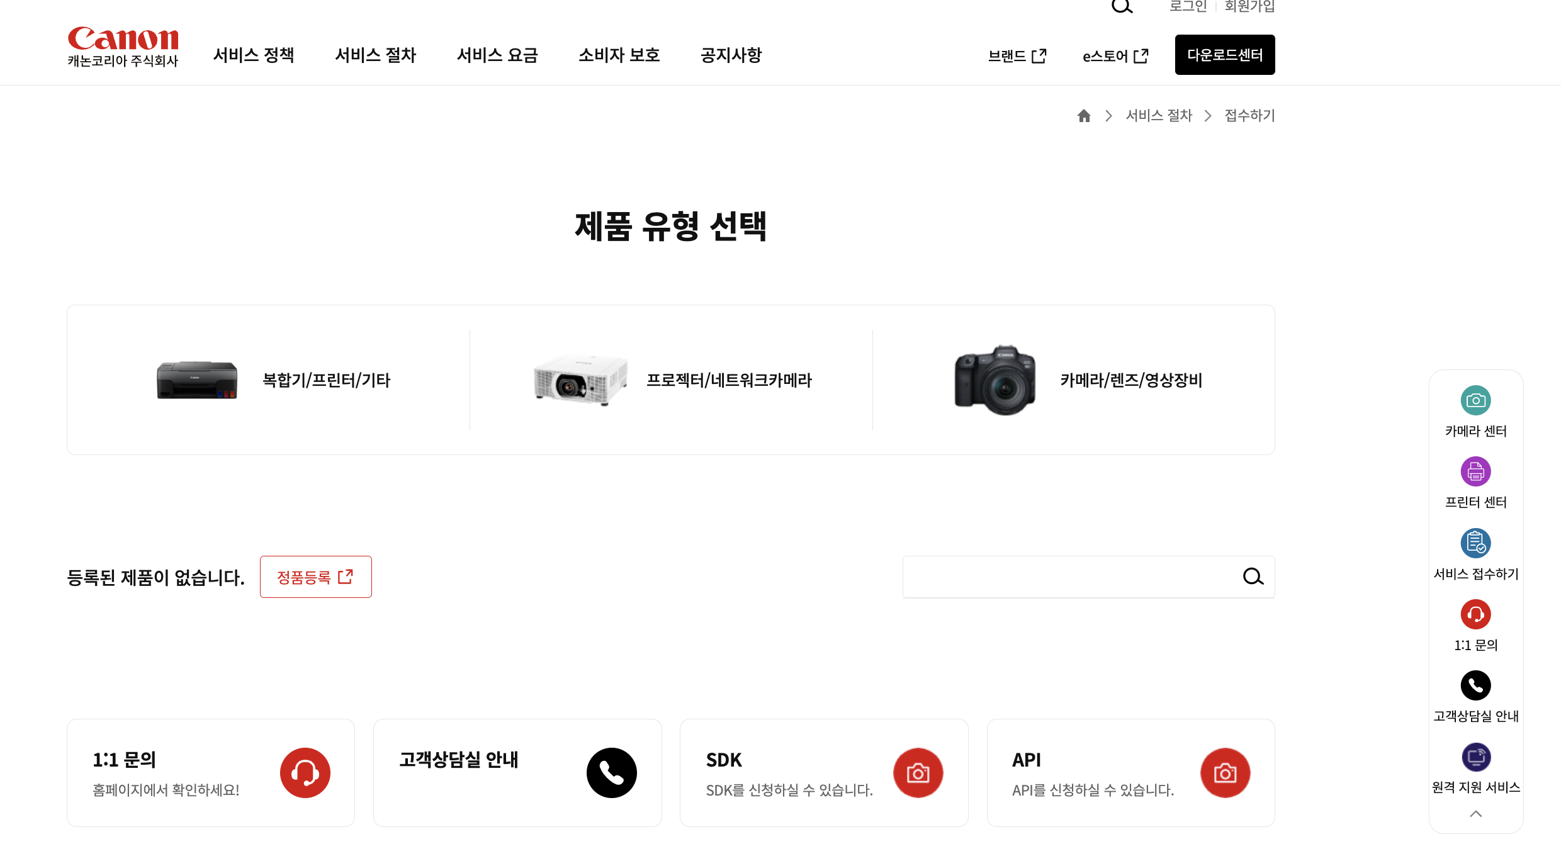1561x844 pixels.
Task: Select the 서비스 접수하기 clipboard icon
Action: click(x=1475, y=543)
